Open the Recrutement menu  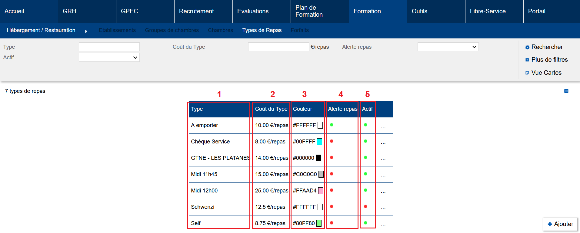coord(196,11)
